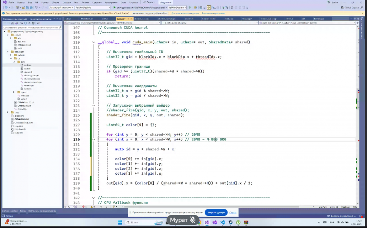Click the search icon in Solution Explorer
Image resolution: width=367 pixels, height=228 pixels.
[x=60, y=27]
